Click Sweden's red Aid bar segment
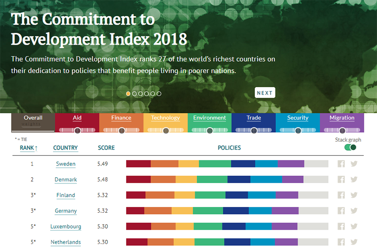377x250 pixels. (138, 164)
